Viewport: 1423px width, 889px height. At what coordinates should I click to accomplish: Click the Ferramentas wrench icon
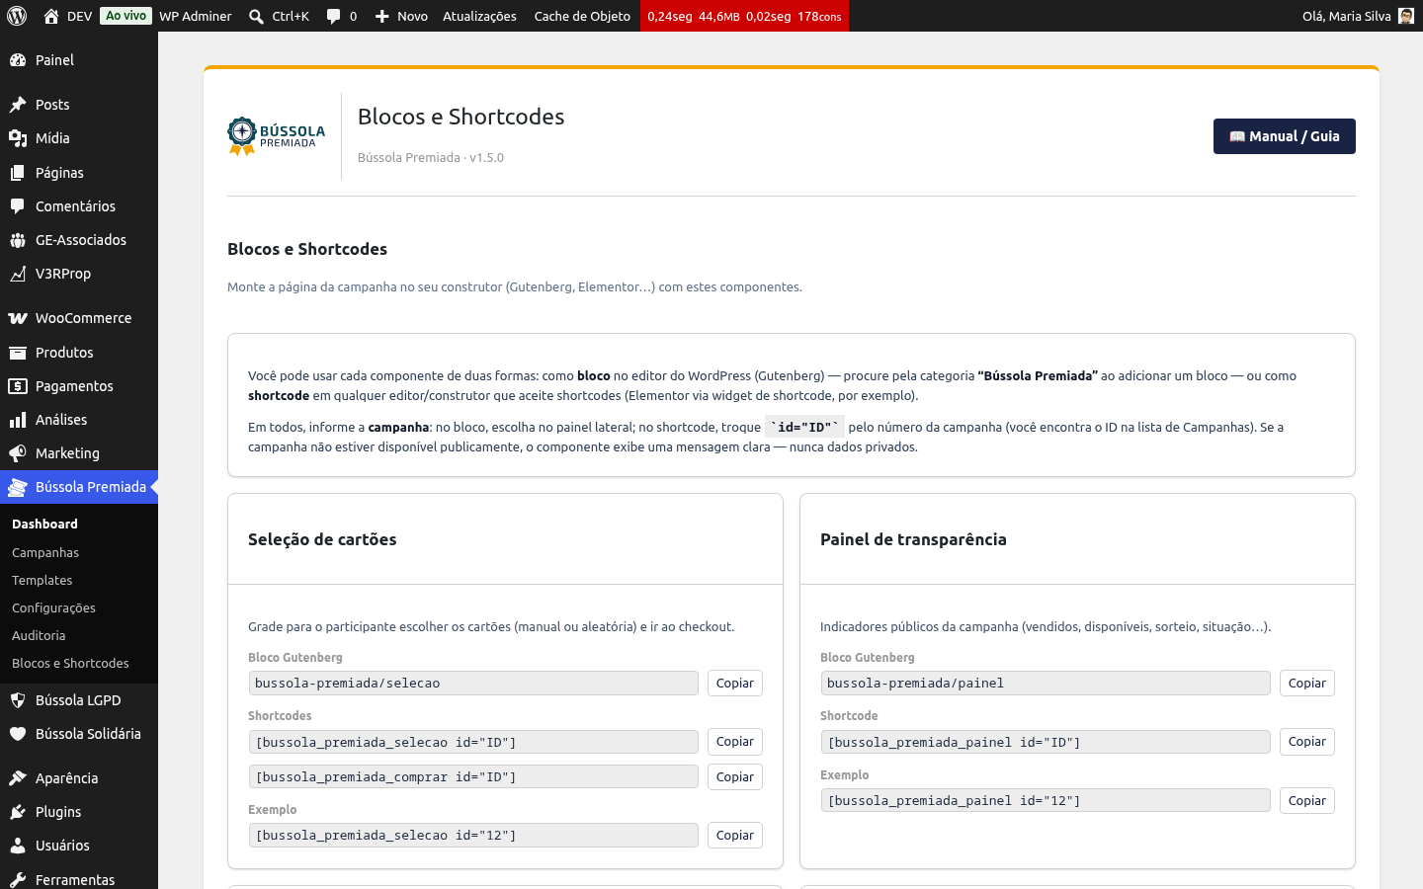[x=18, y=880]
